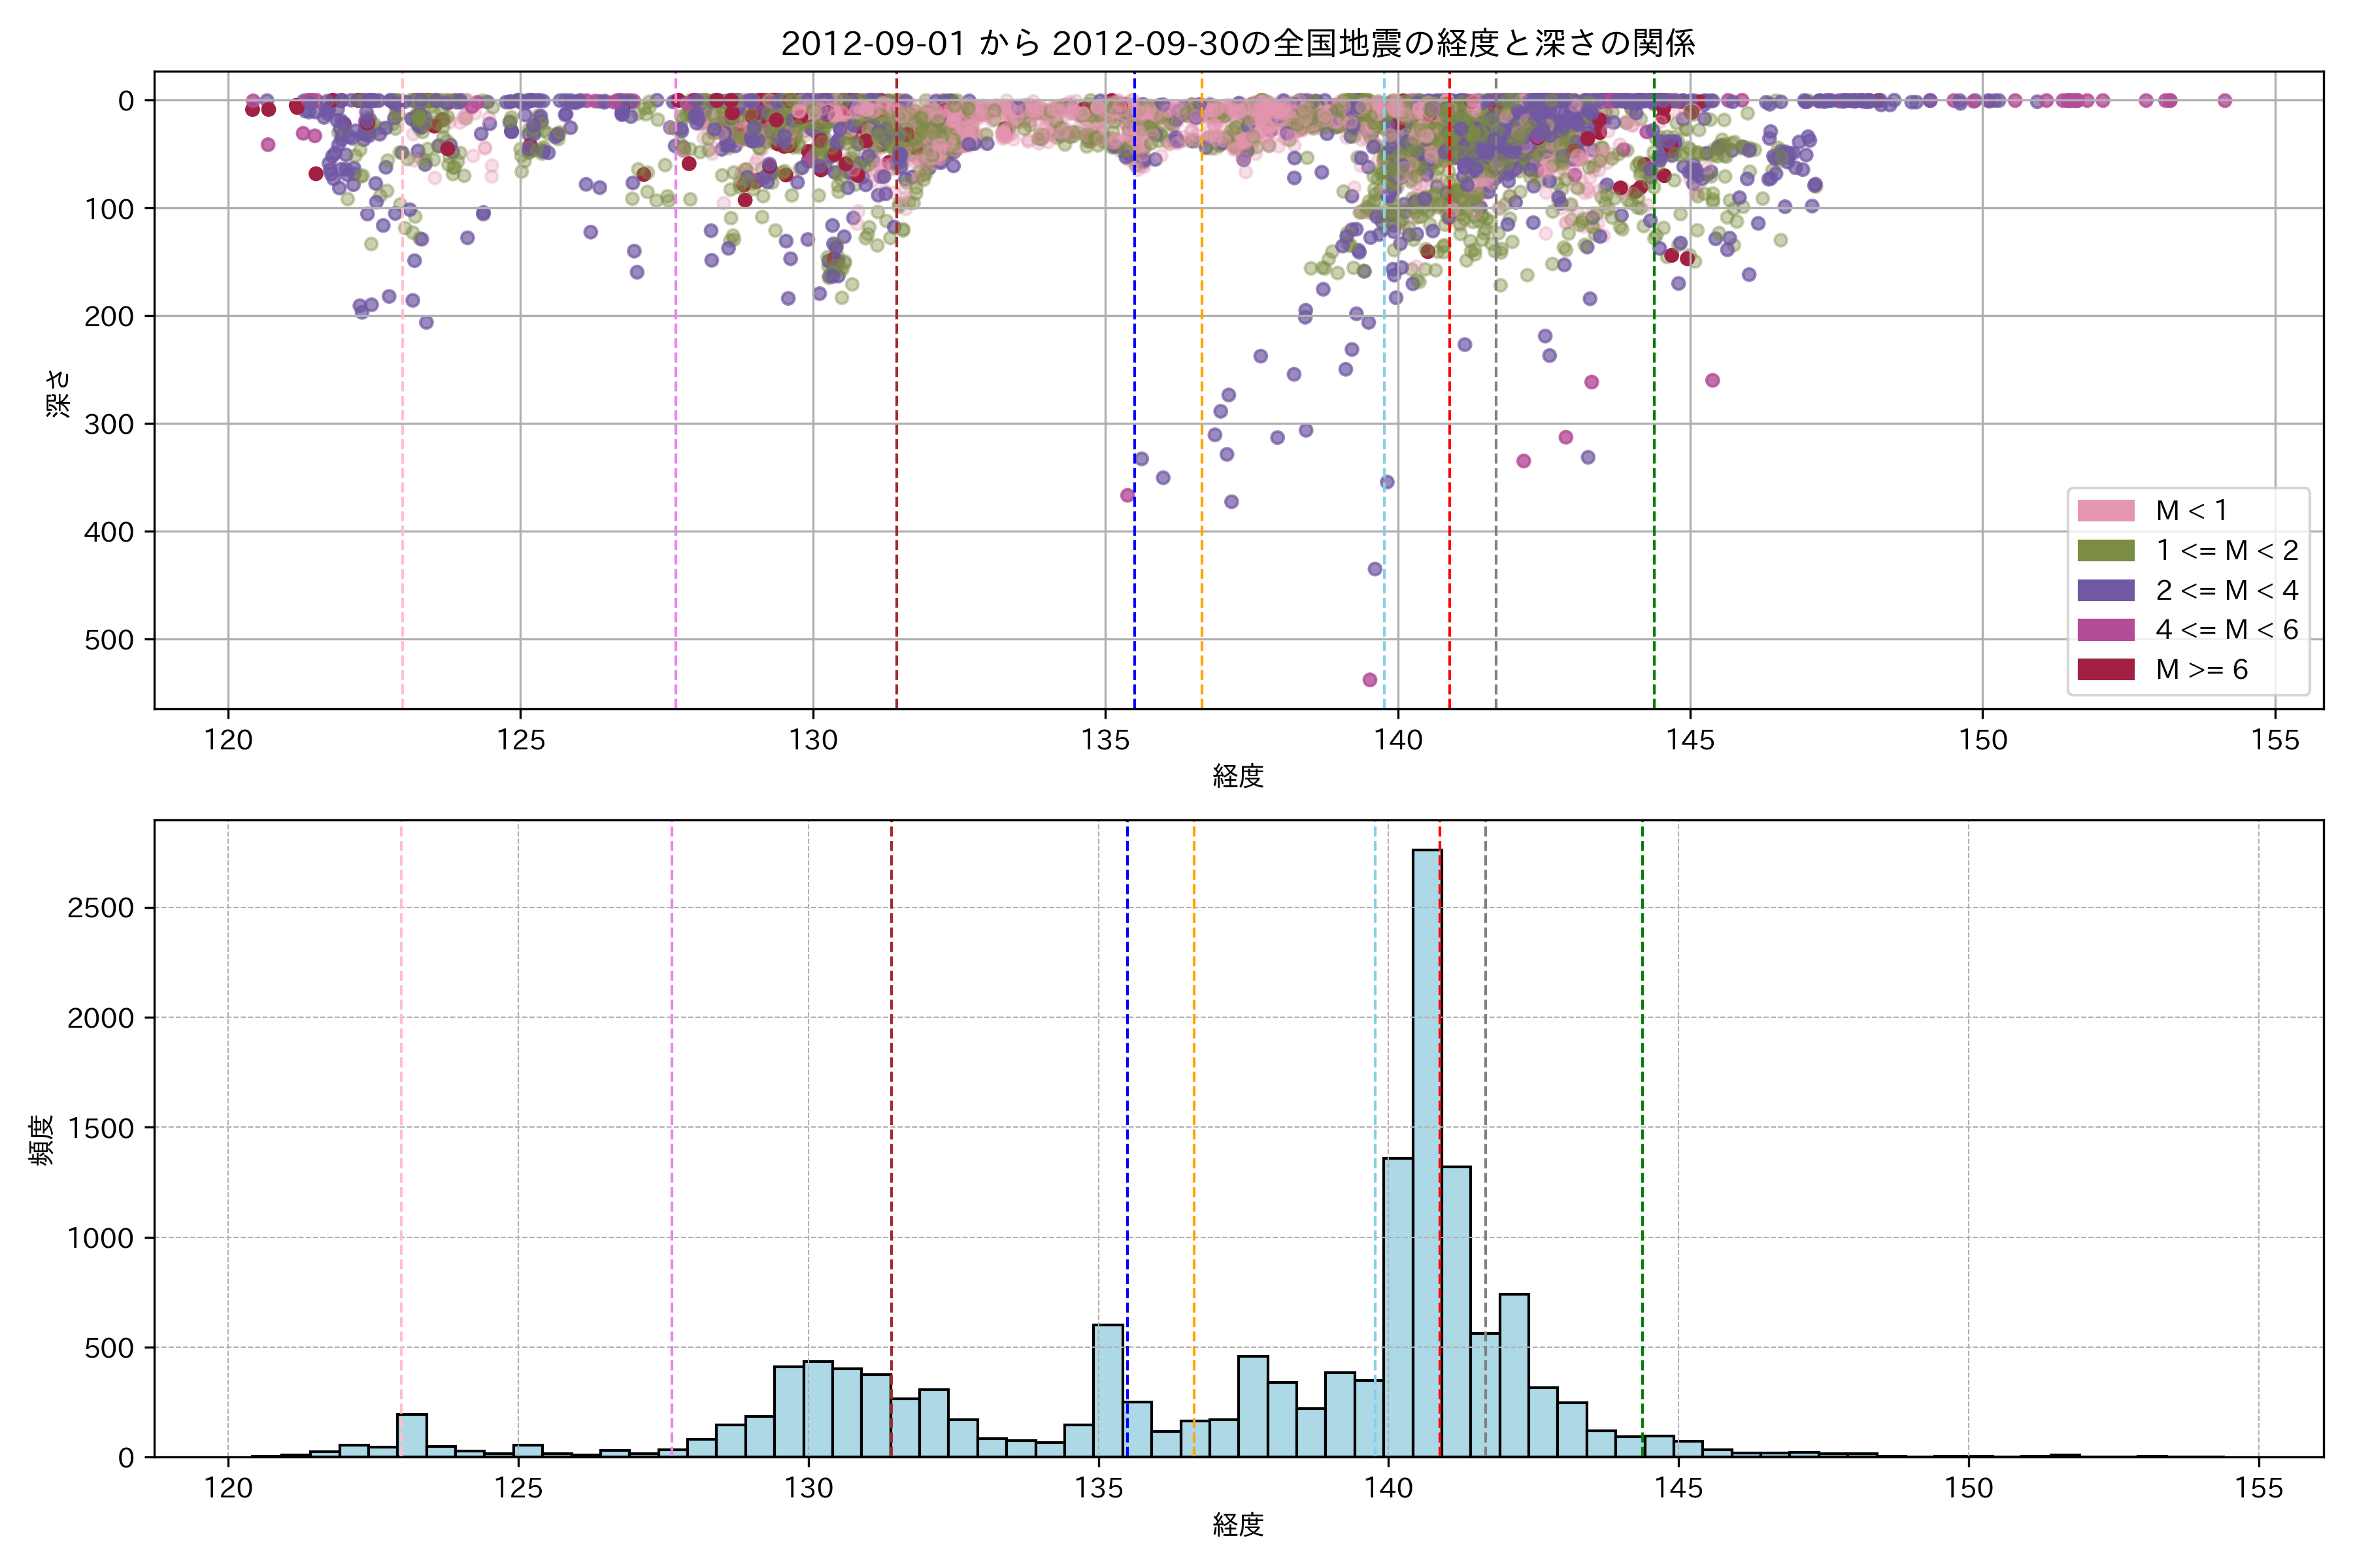Click the 経度 x-axis label under the scatter plot
2353x1568 pixels.
pyautogui.click(x=1237, y=776)
